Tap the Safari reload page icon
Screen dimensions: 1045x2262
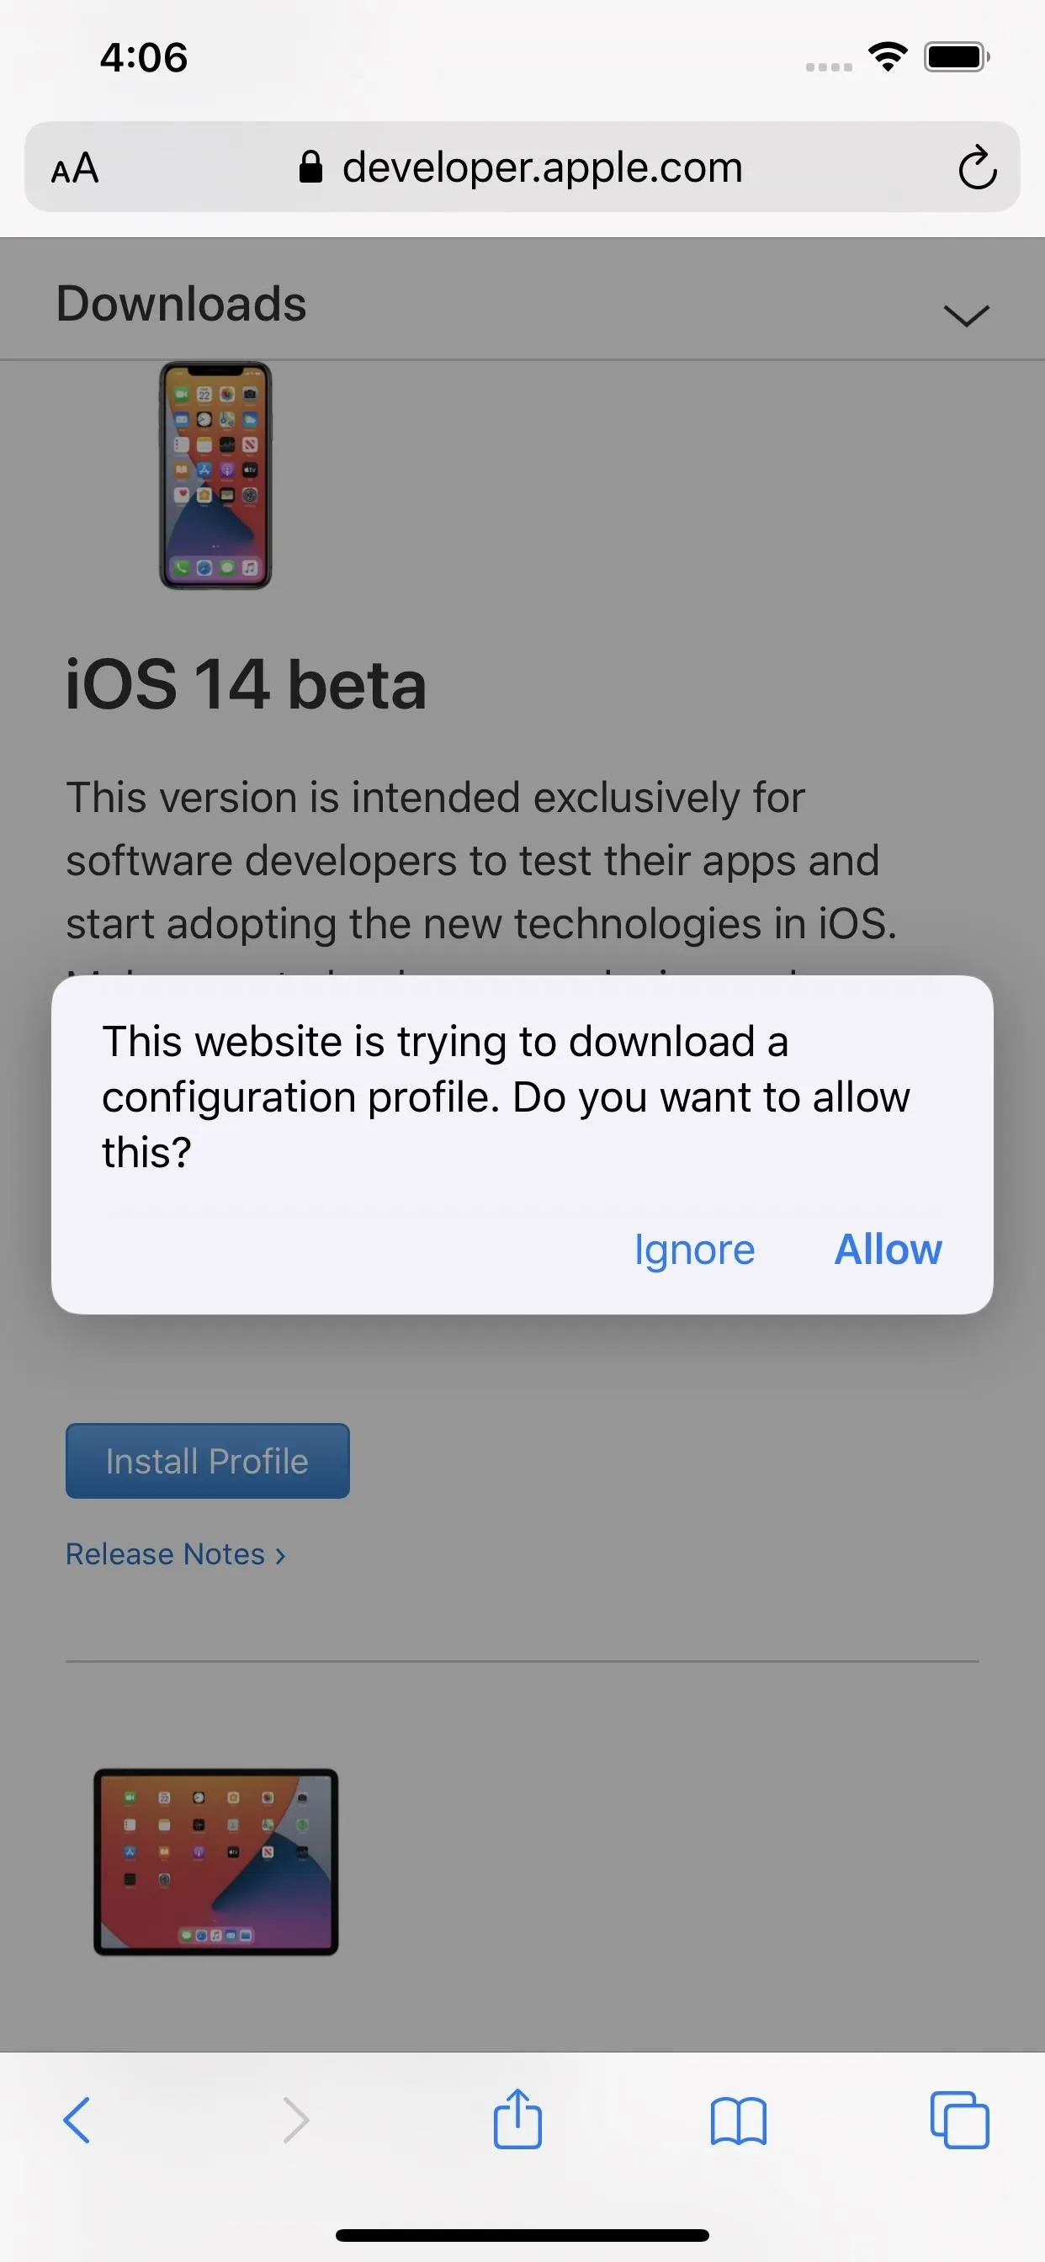[x=977, y=167]
